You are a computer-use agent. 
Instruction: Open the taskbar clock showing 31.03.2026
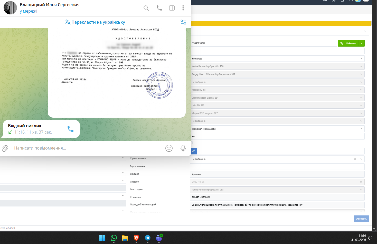pyautogui.click(x=359, y=238)
